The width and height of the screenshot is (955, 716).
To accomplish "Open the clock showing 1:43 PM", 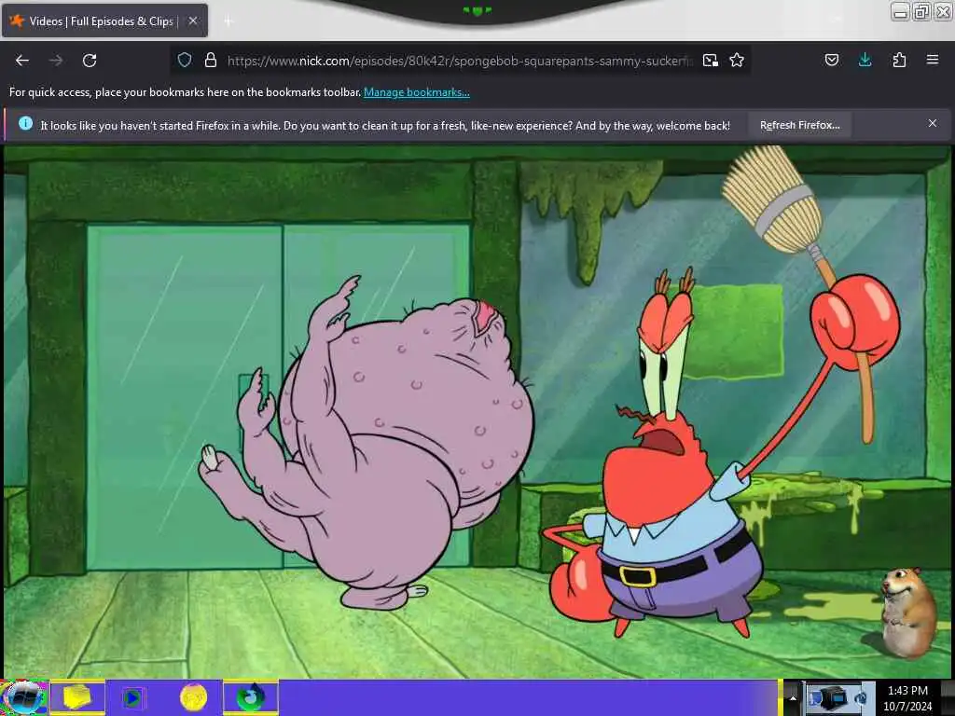I will 907,698.
